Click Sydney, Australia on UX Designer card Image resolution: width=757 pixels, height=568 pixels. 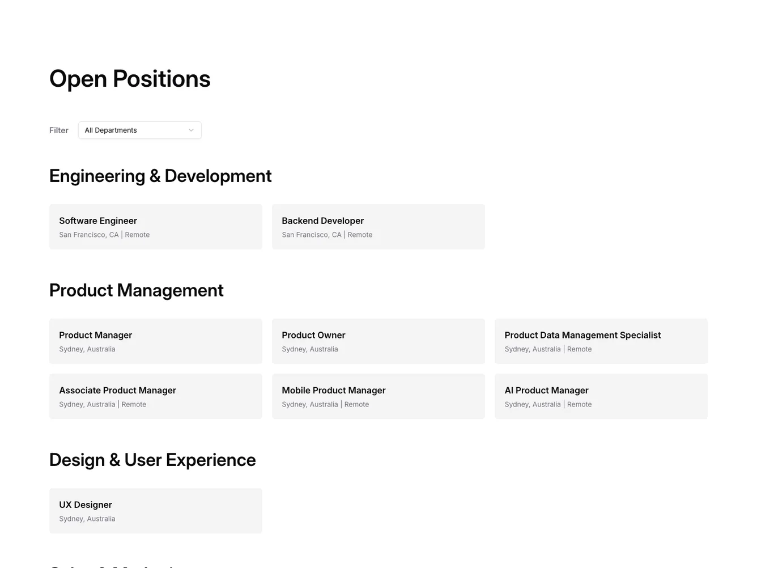(x=87, y=518)
